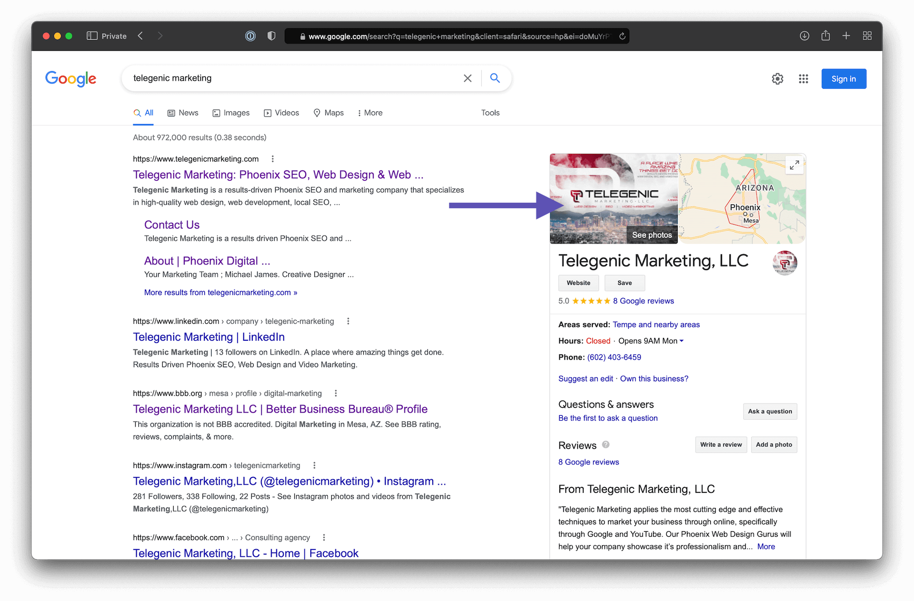The height and width of the screenshot is (601, 914).
Task: Click into the telegenic marketing search field
Action: point(286,78)
